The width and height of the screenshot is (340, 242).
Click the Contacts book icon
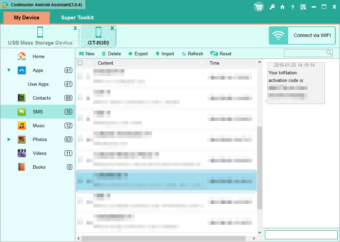tap(22, 98)
